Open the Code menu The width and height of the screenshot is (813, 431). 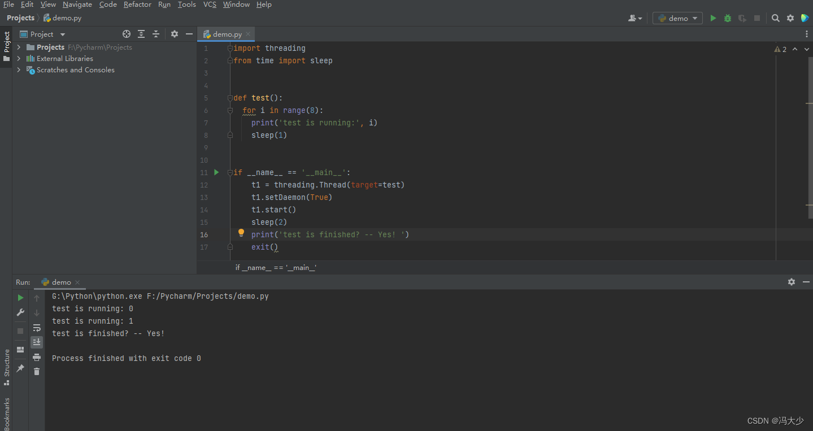coord(108,5)
